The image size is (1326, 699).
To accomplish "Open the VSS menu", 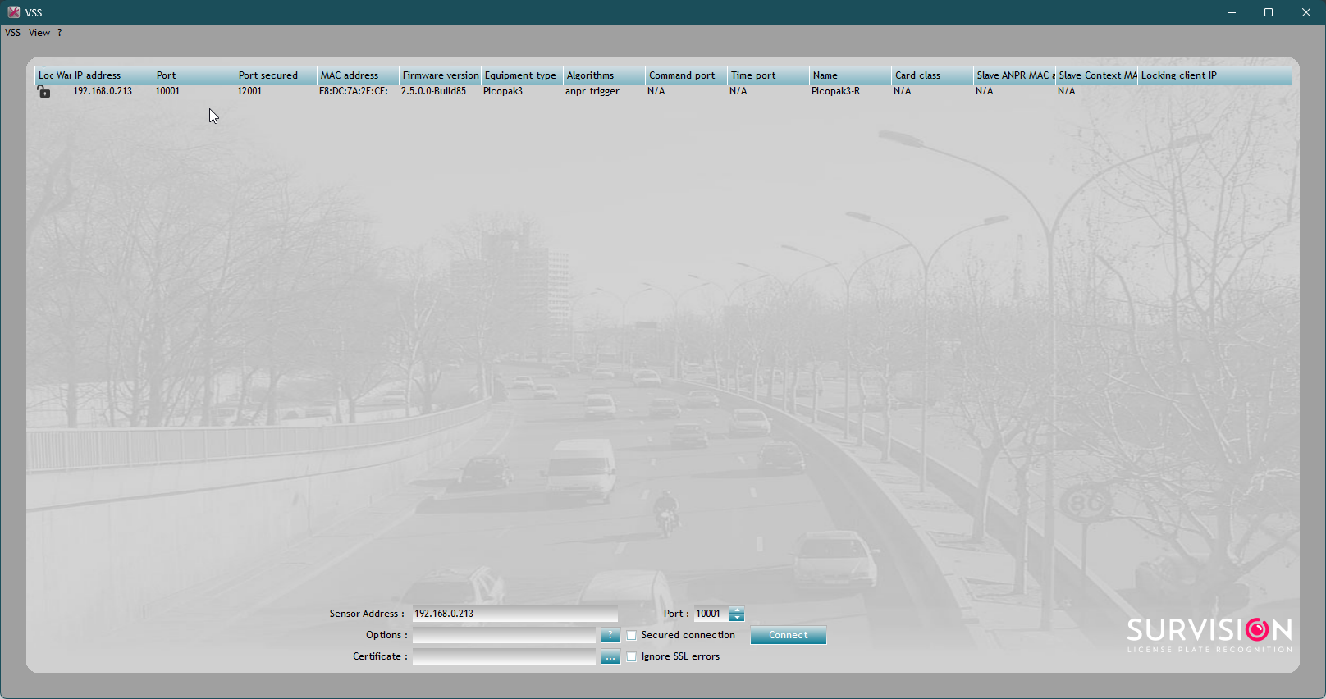I will pyautogui.click(x=12, y=33).
